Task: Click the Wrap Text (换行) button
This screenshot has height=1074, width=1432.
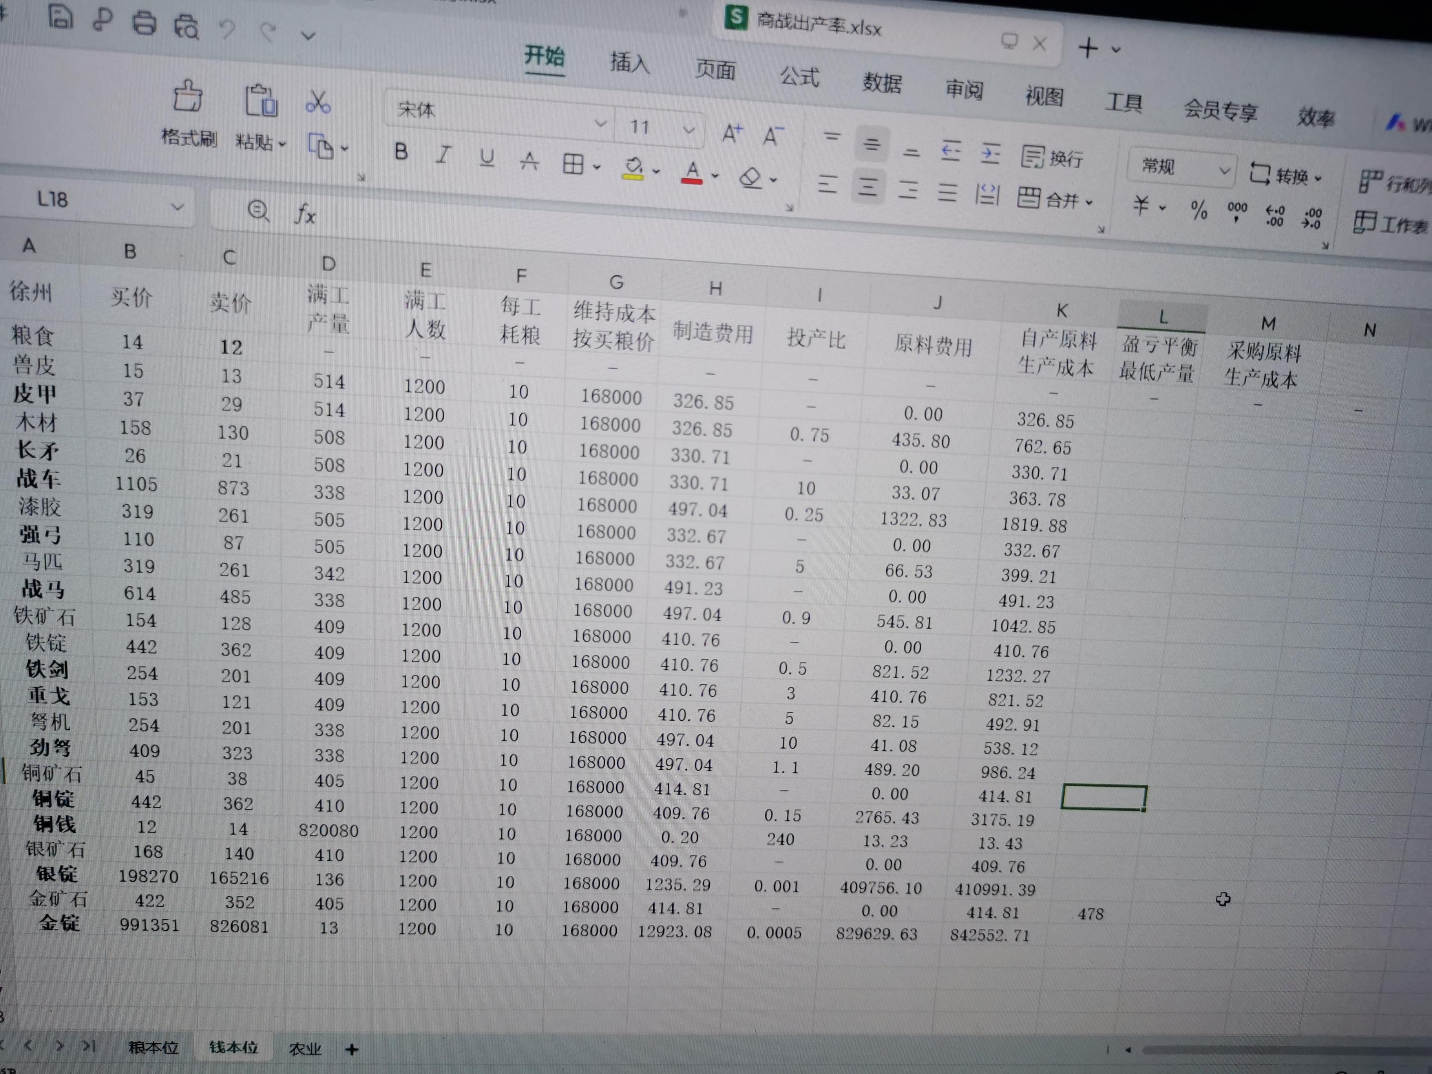Action: pos(1053,157)
